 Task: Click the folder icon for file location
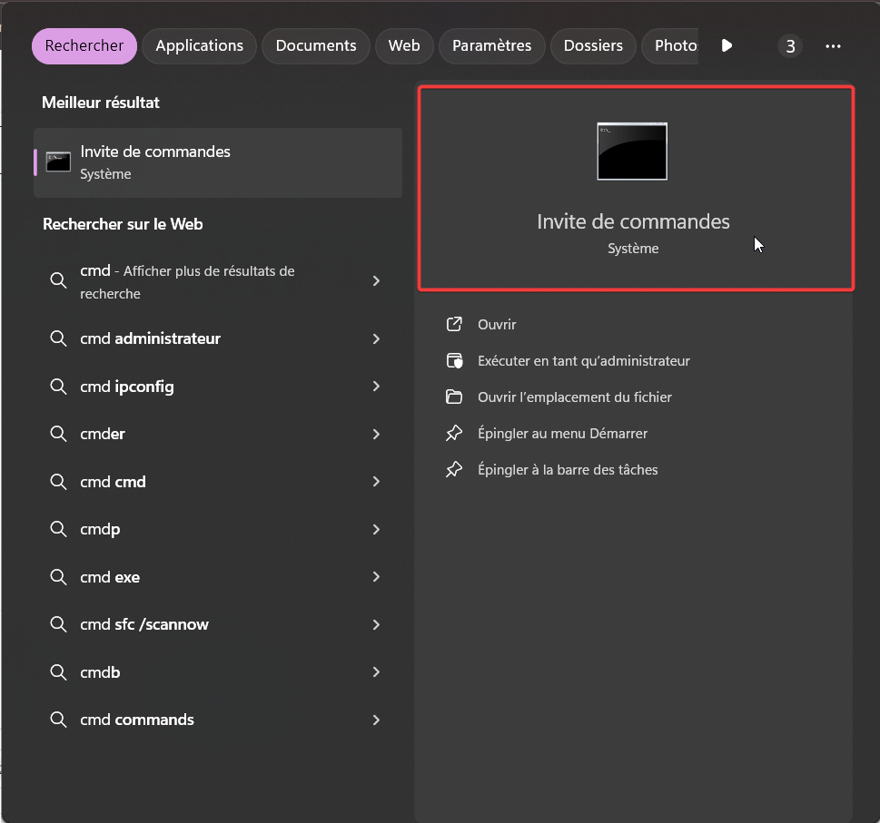click(x=454, y=397)
